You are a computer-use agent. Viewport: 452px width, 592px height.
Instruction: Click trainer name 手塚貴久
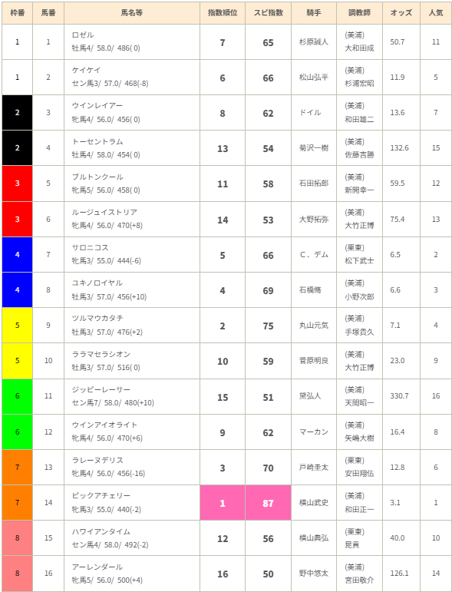point(359,332)
